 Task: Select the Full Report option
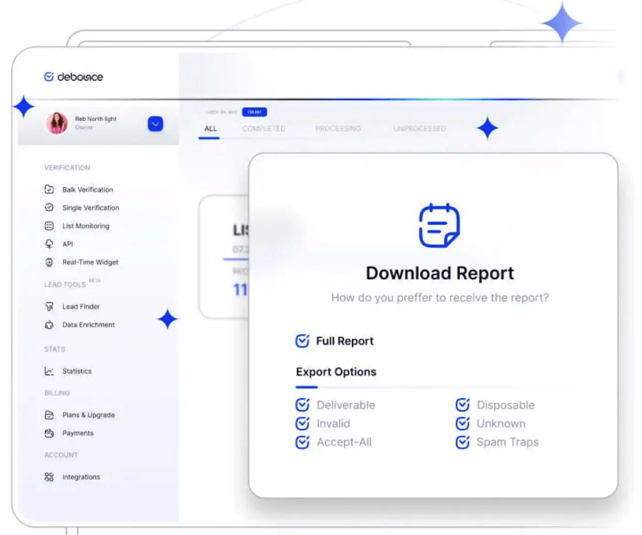[x=304, y=341]
